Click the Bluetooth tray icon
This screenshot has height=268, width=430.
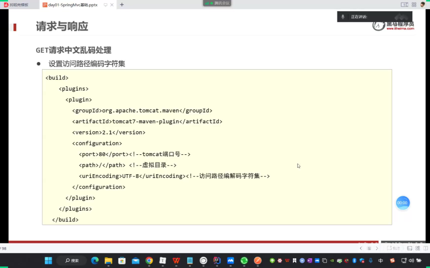point(354,260)
